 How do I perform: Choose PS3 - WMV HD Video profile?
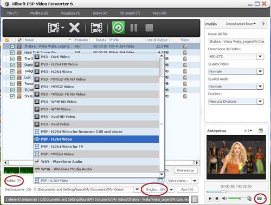(x=96, y=102)
